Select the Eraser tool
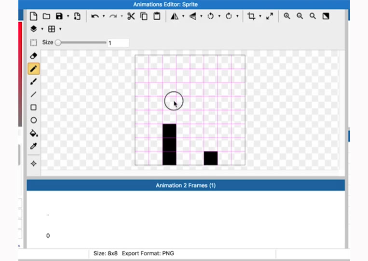This screenshot has width=368, height=261. pyautogui.click(x=34, y=56)
